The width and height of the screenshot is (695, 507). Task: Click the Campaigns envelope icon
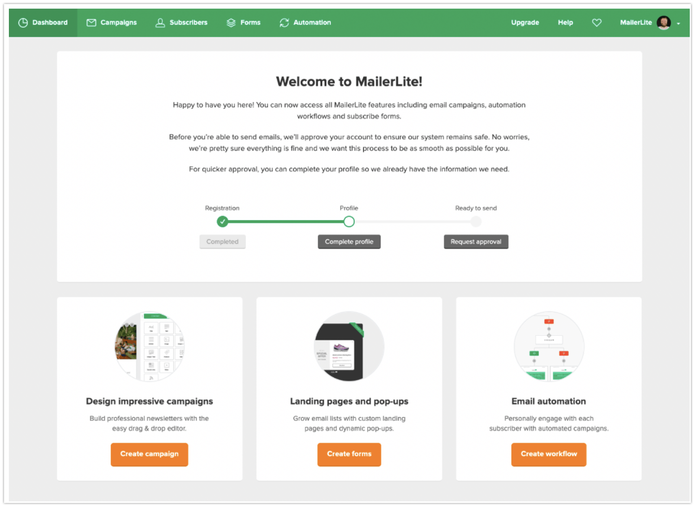point(91,23)
